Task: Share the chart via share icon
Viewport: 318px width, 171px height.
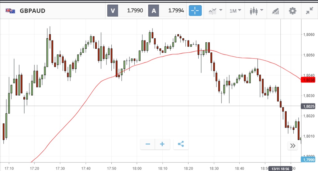Action: pyautogui.click(x=181, y=144)
